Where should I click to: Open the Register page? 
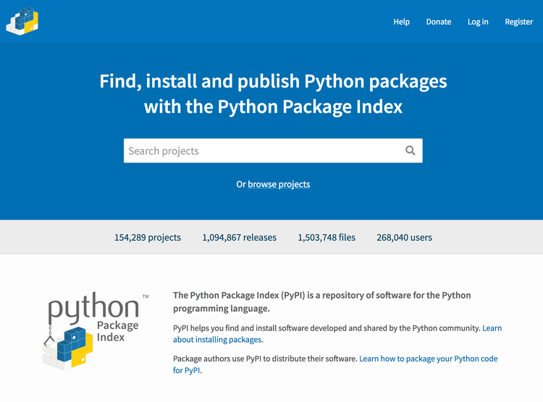[519, 22]
